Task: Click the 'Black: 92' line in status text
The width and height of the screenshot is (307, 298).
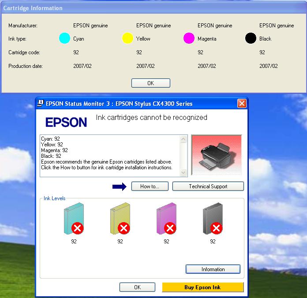Action: point(51,156)
